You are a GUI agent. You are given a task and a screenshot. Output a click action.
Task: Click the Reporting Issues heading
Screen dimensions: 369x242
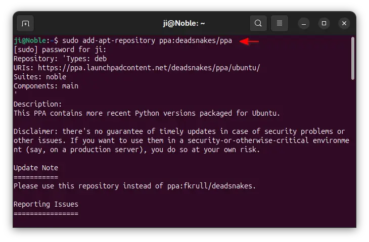[x=46, y=204]
